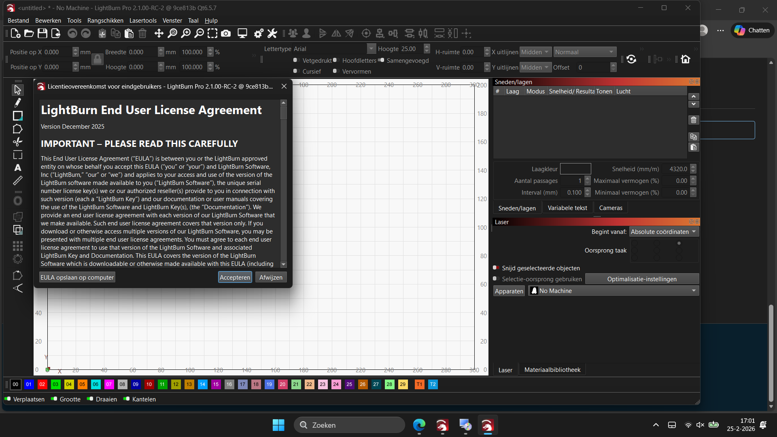Open the Normaal dropdown
Viewport: 777px width, 437px height.
click(x=585, y=52)
